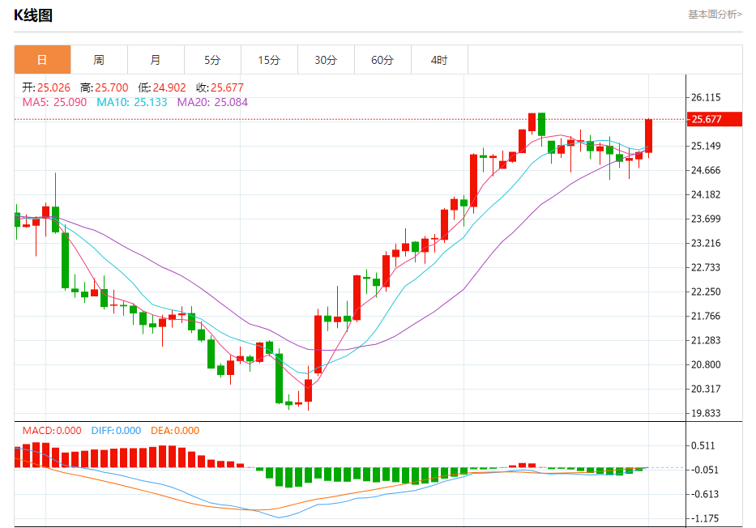Click the 收:25.677 close value
The image size is (756, 528).
click(x=220, y=87)
